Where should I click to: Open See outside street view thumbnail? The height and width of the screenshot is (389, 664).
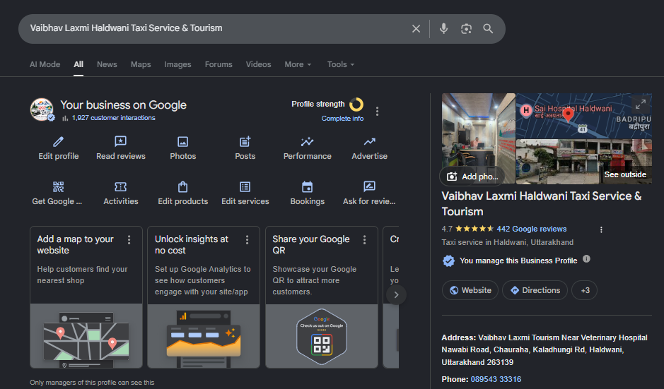point(584,162)
